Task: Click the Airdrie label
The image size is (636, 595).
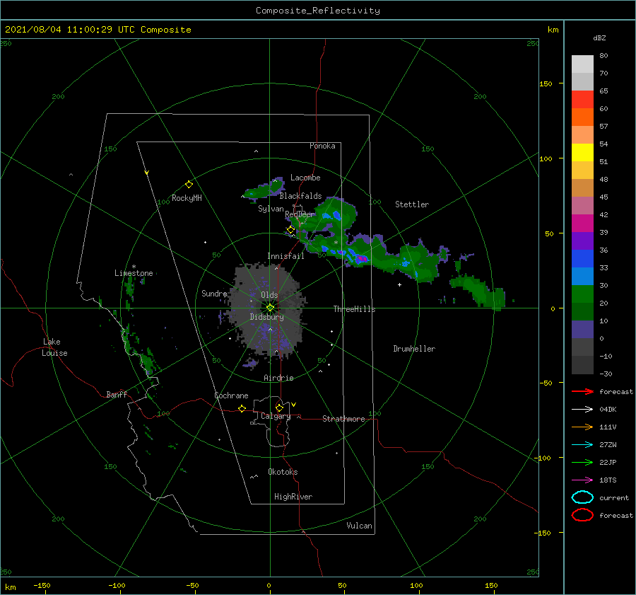Action: point(278,378)
